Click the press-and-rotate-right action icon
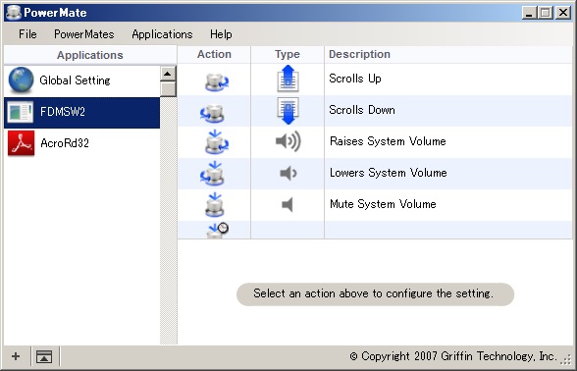Viewport: 577px width, 371px height. (216, 142)
